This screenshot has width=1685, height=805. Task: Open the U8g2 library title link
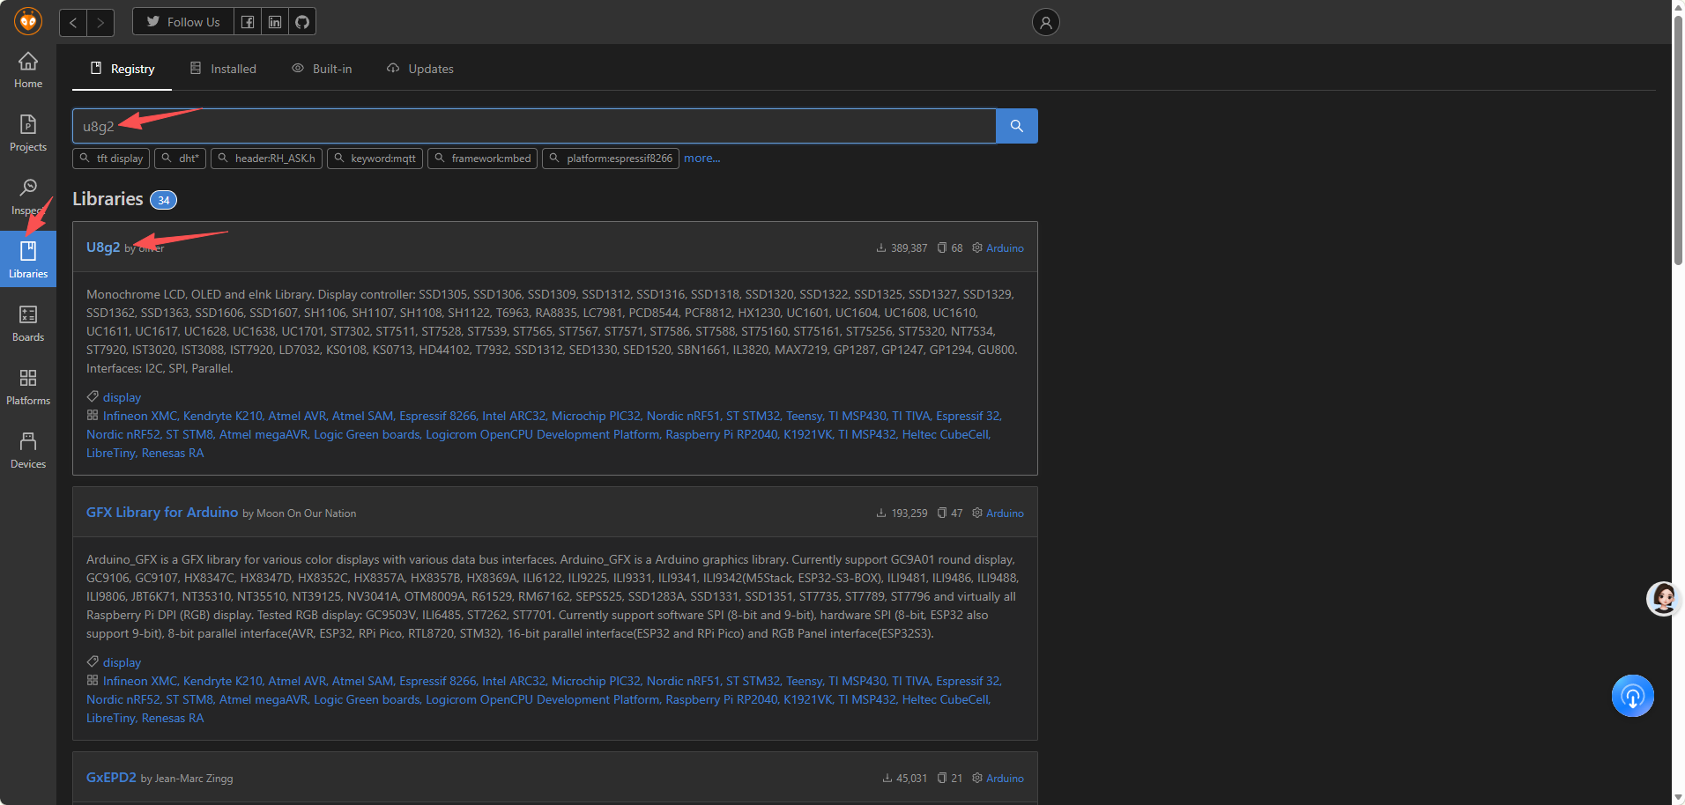103,247
